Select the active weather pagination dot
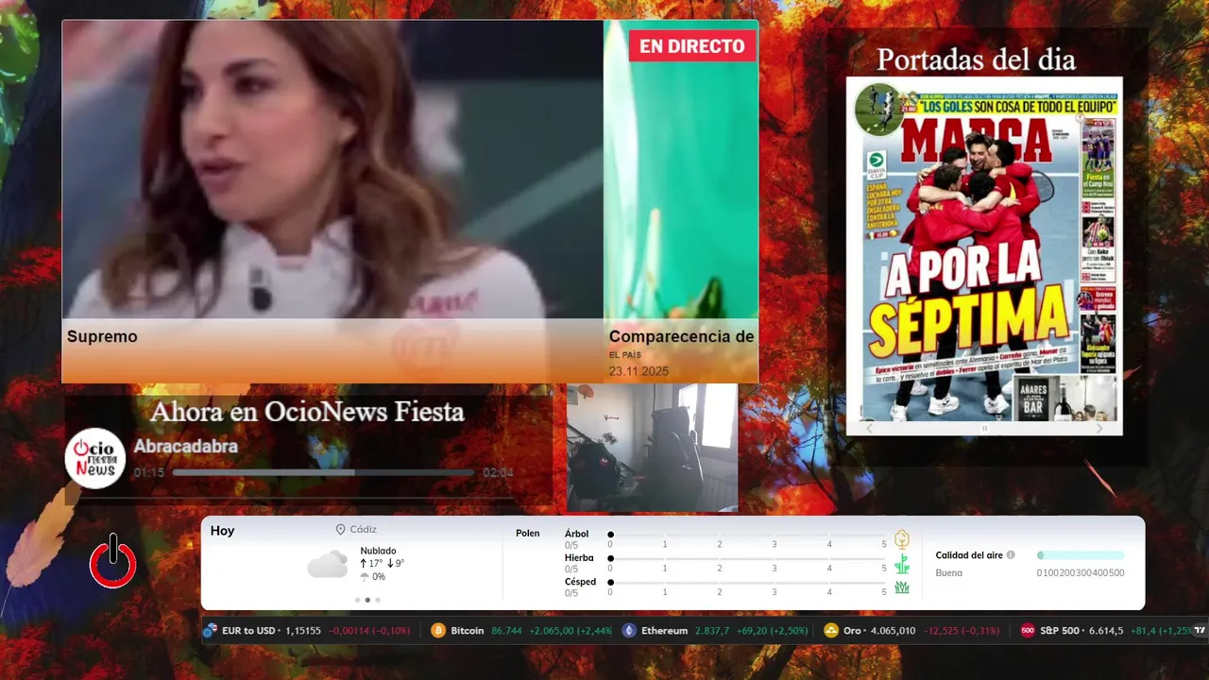The image size is (1209, 680). click(x=367, y=600)
